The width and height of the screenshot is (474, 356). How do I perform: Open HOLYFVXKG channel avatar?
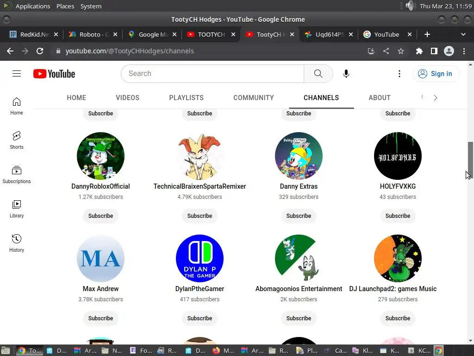pos(398,156)
